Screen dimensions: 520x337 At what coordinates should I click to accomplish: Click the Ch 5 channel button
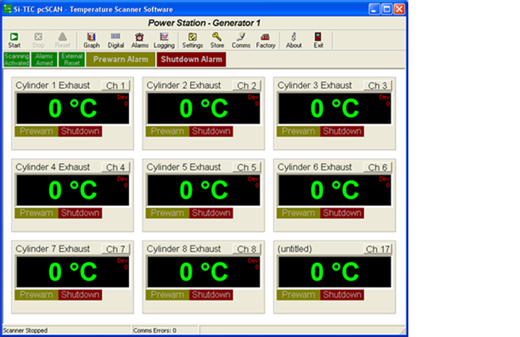click(x=246, y=168)
